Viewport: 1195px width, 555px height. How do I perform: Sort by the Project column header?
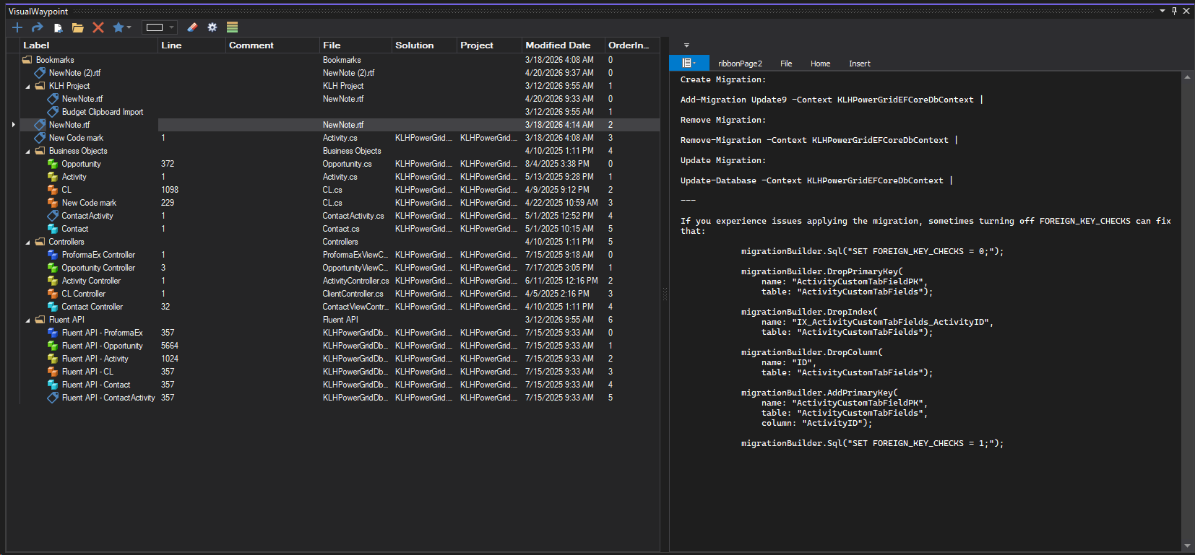click(489, 45)
